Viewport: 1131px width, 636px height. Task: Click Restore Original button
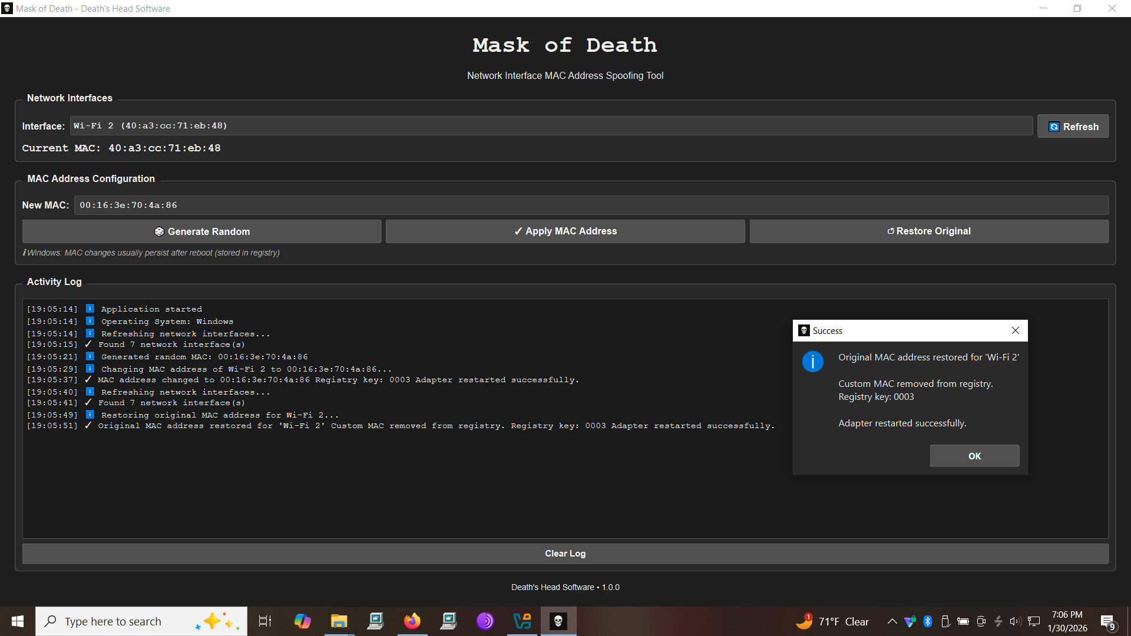929,231
